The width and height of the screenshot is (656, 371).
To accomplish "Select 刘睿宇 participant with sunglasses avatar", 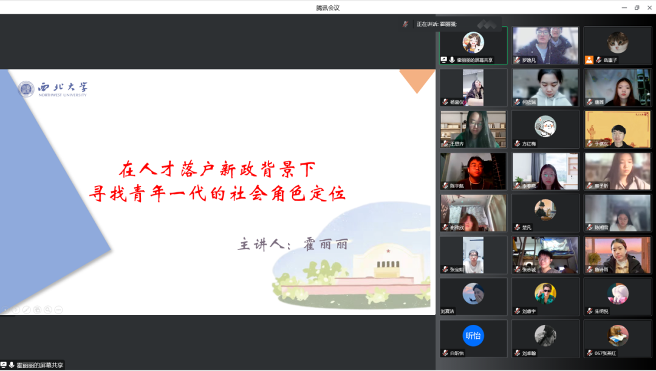I will click(545, 294).
